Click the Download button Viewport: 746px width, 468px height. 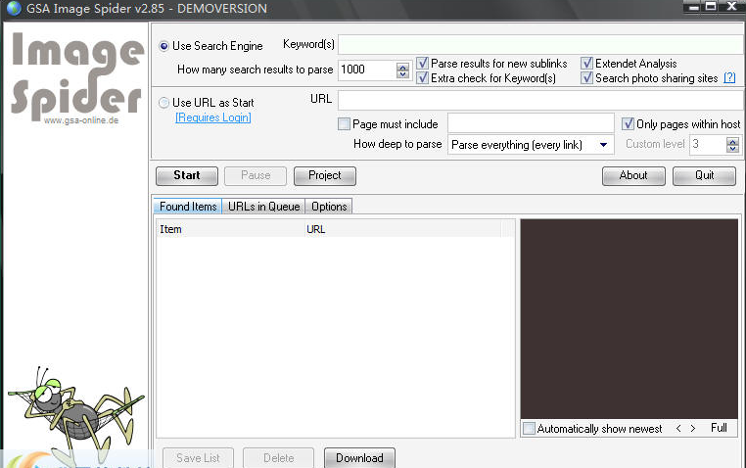pyautogui.click(x=359, y=458)
